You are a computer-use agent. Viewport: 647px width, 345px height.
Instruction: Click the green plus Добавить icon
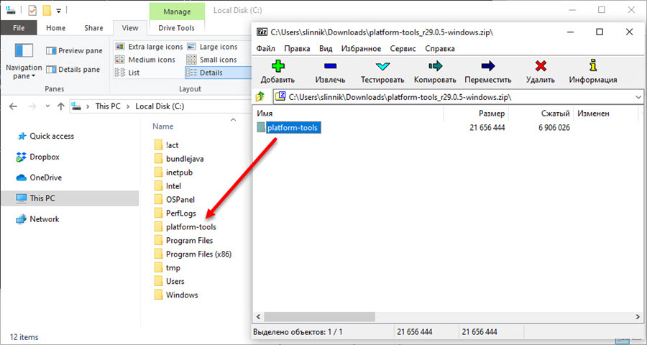click(277, 66)
